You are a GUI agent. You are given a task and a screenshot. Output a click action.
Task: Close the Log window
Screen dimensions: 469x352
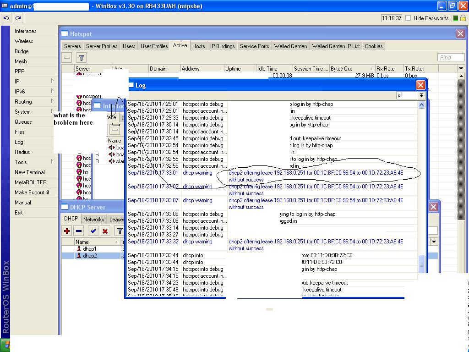pos(420,85)
